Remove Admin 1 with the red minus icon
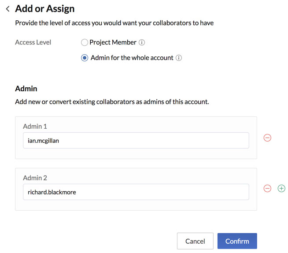Viewport: 288px width, 253px height. (x=267, y=138)
